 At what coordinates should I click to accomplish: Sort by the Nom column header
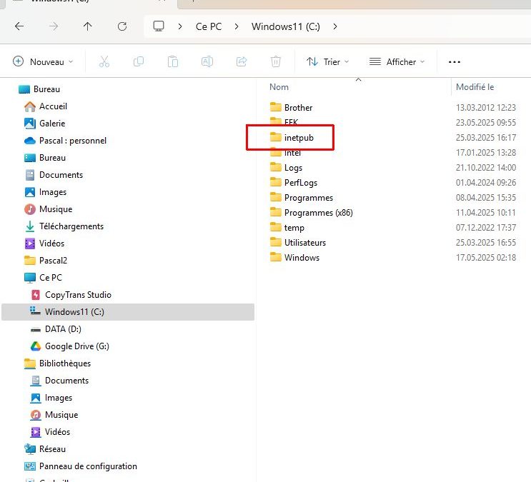coord(279,87)
